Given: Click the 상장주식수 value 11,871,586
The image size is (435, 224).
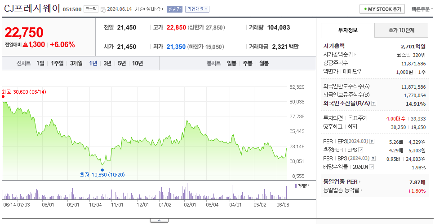Looking at the screenshot, I should click(x=413, y=63).
